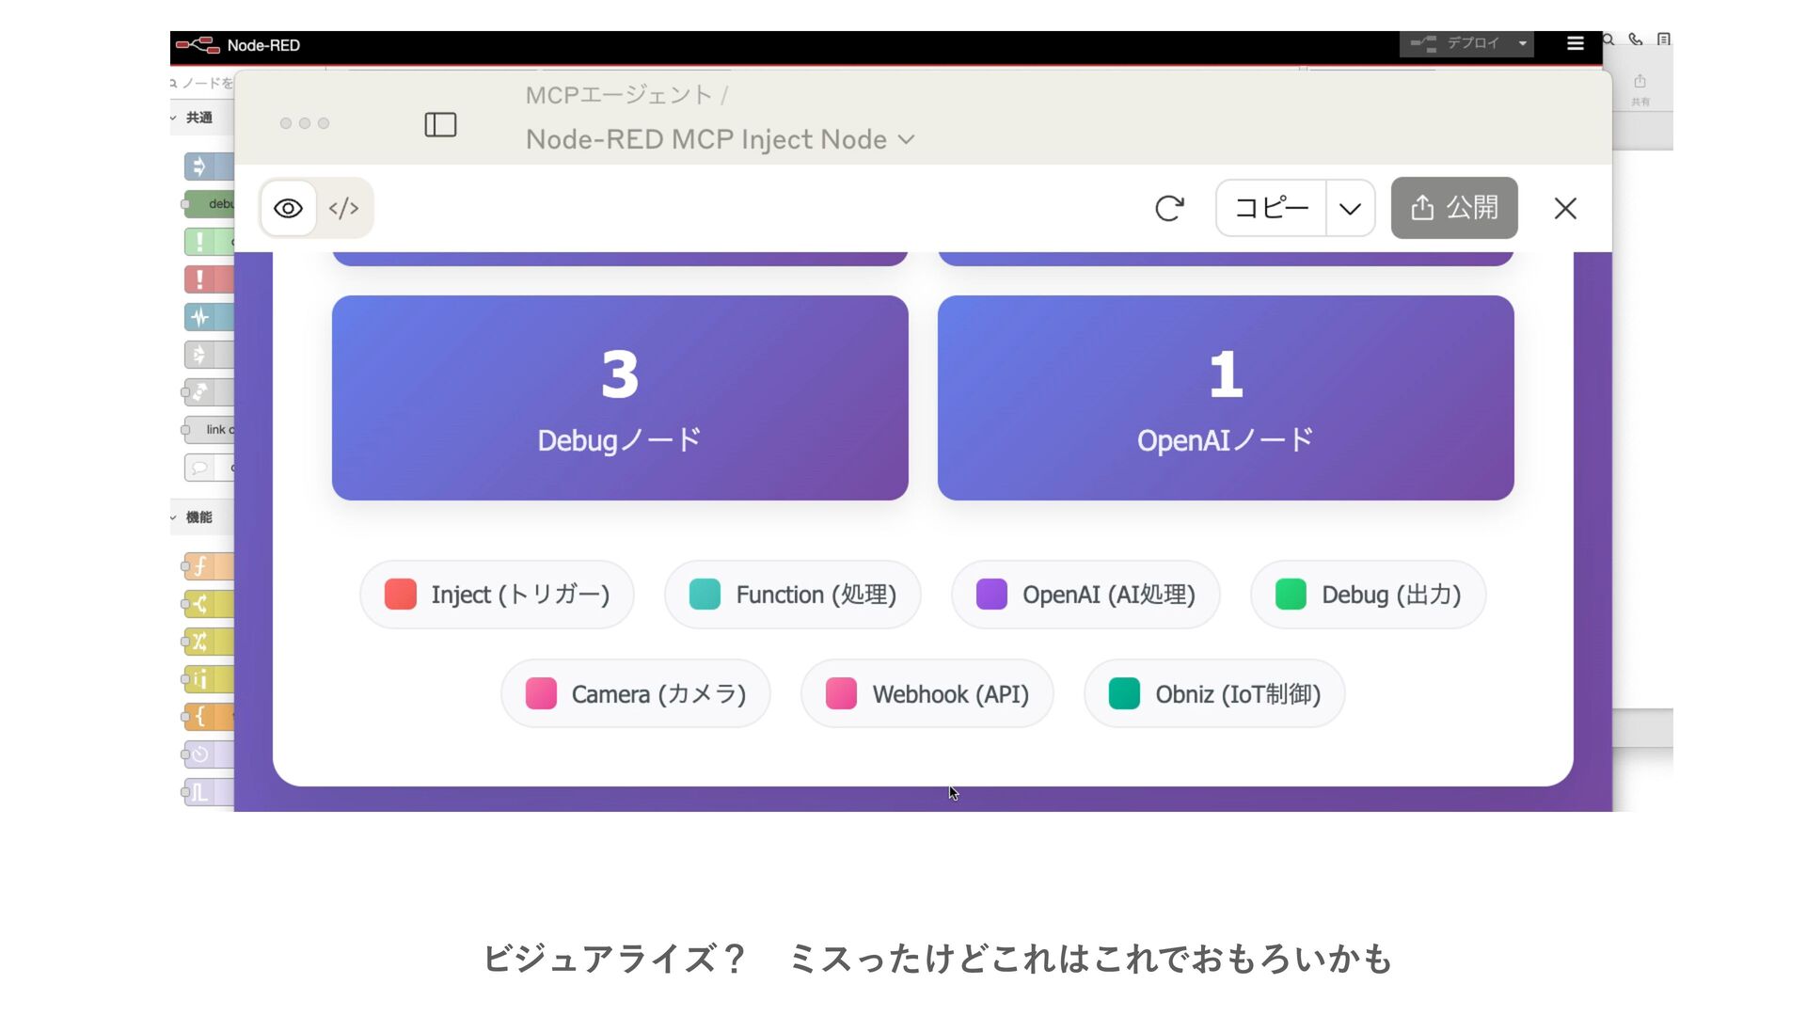The image size is (1806, 1016).
Task: Switch to code view with the </> toggle
Action: [343, 208]
